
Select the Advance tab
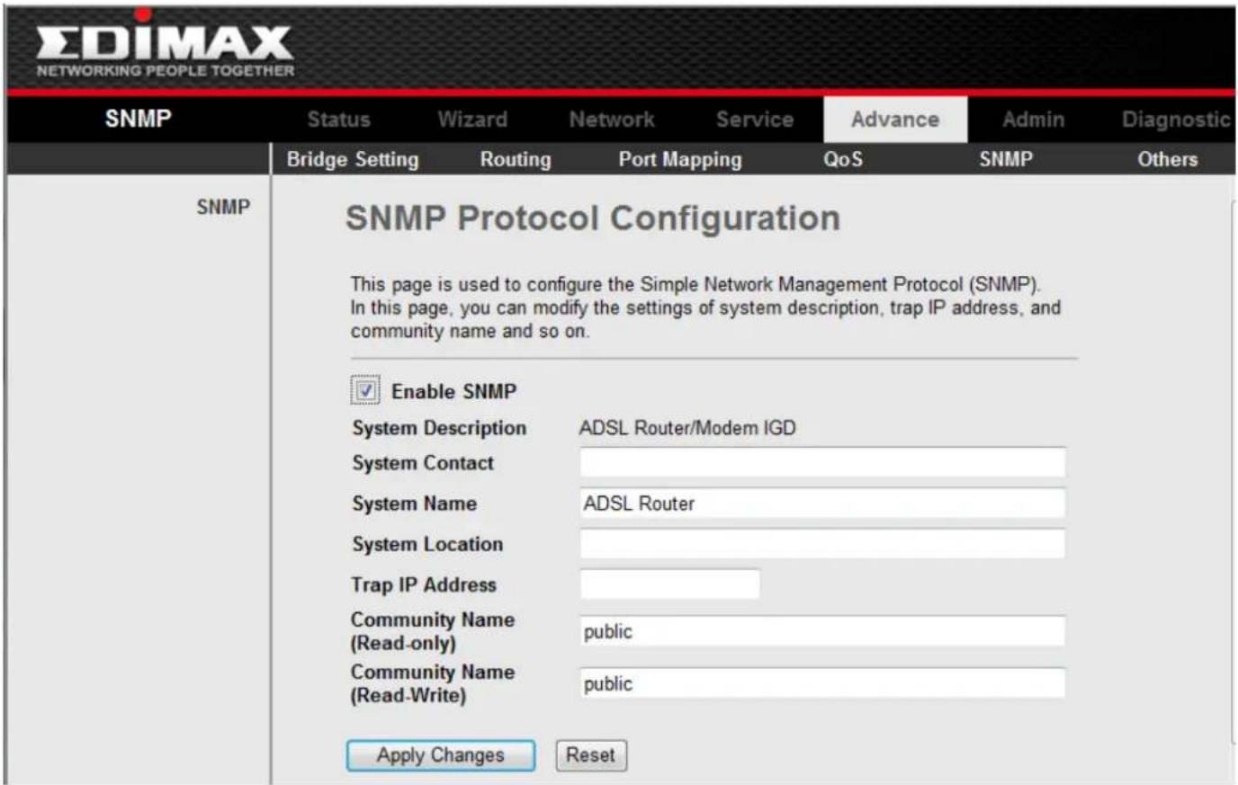point(895,120)
